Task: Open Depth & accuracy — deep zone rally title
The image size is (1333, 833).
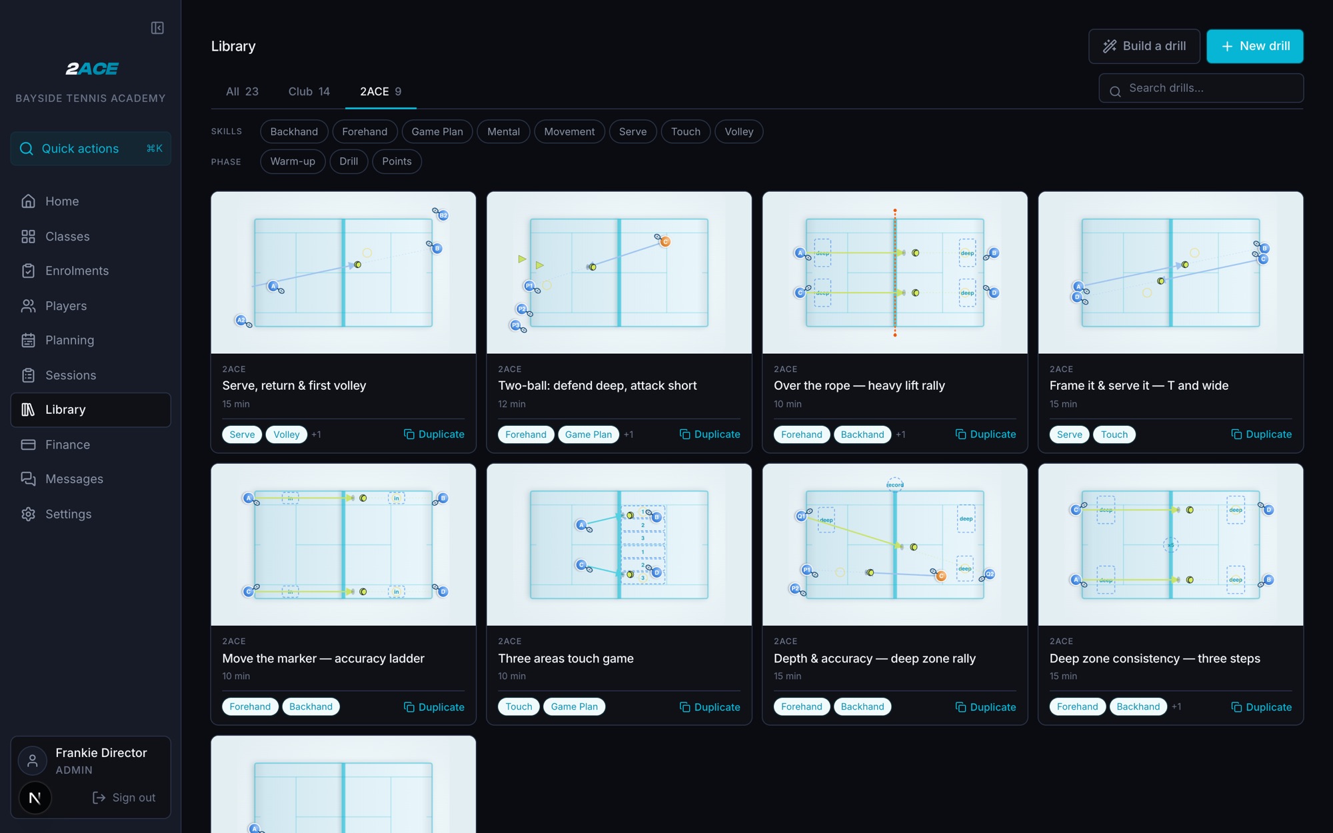Action: 874,658
